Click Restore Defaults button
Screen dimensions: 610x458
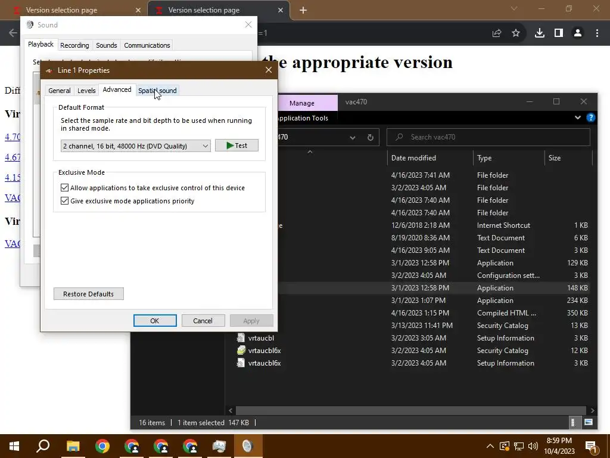(x=88, y=293)
